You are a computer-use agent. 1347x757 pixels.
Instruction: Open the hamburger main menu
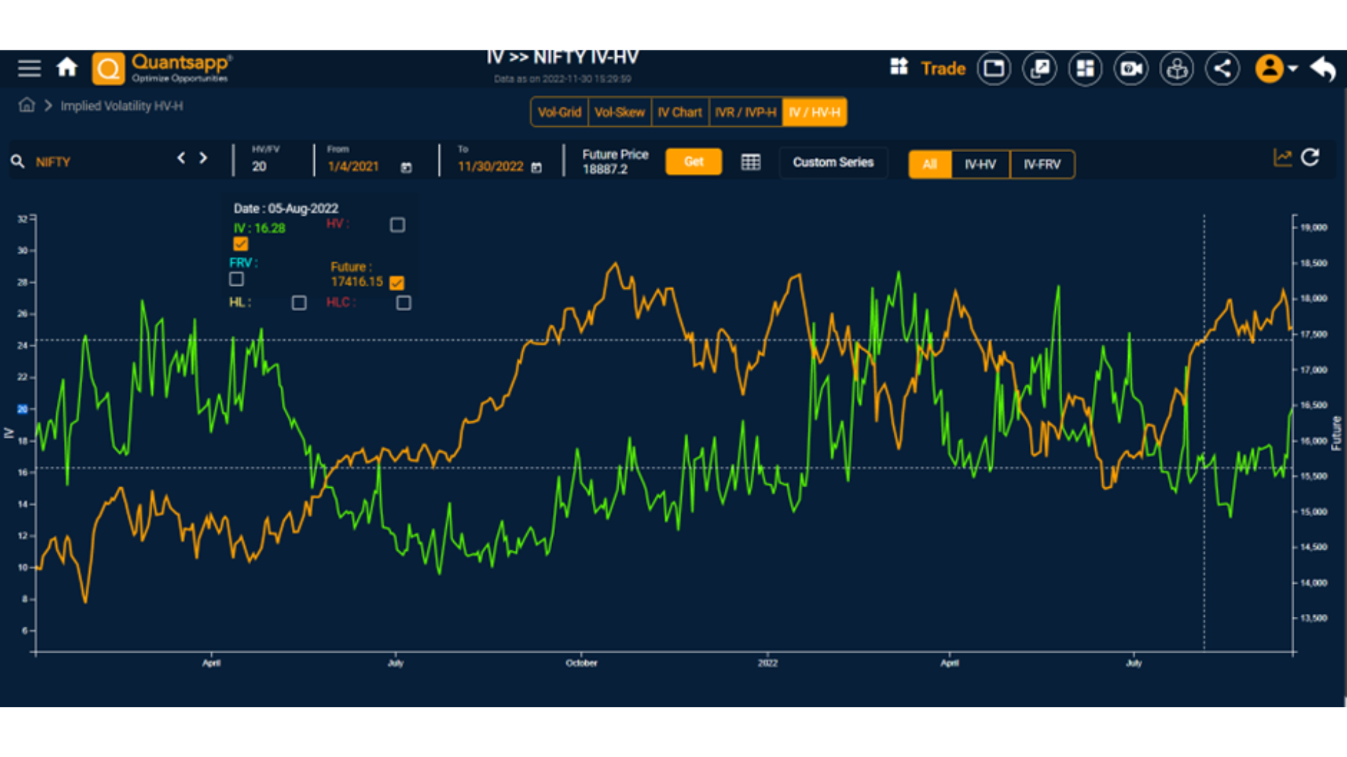tap(29, 69)
